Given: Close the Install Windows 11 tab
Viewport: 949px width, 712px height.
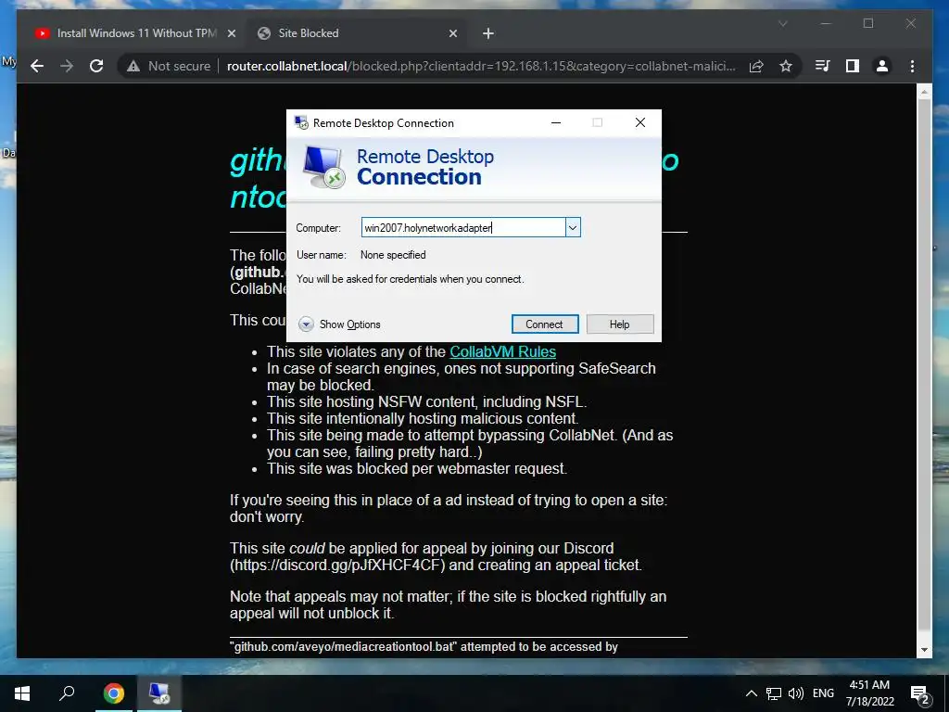Looking at the screenshot, I should pyautogui.click(x=231, y=33).
